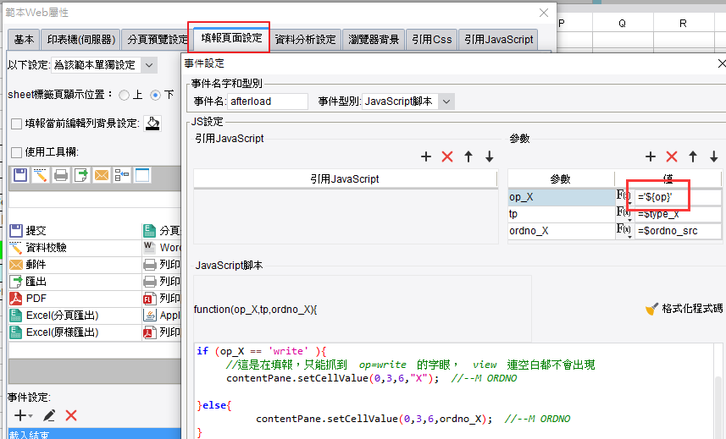
Task: Enable 填報當前編輯列背景設定 checkbox
Action: tap(17, 123)
